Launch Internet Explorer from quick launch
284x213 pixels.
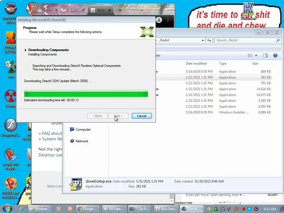(22, 209)
